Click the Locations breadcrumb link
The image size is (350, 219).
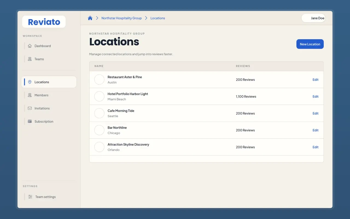click(158, 18)
